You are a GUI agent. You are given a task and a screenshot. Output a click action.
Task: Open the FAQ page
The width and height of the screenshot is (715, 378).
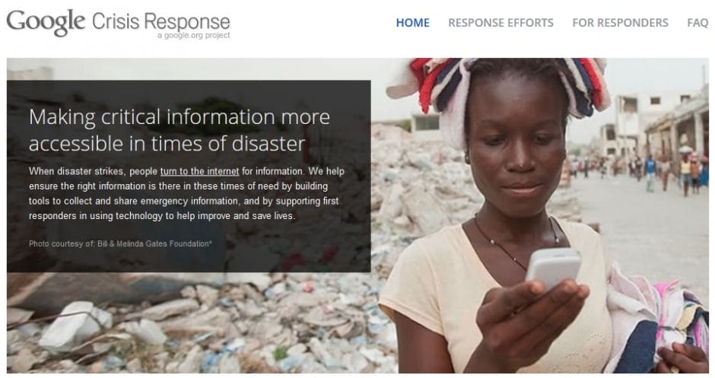coord(698,23)
